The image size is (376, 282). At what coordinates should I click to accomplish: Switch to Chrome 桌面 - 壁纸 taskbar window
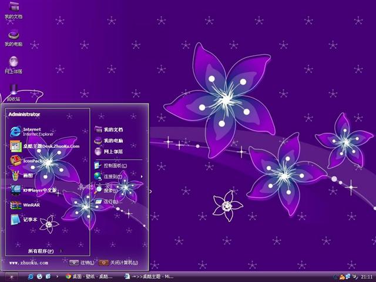click(x=89, y=277)
